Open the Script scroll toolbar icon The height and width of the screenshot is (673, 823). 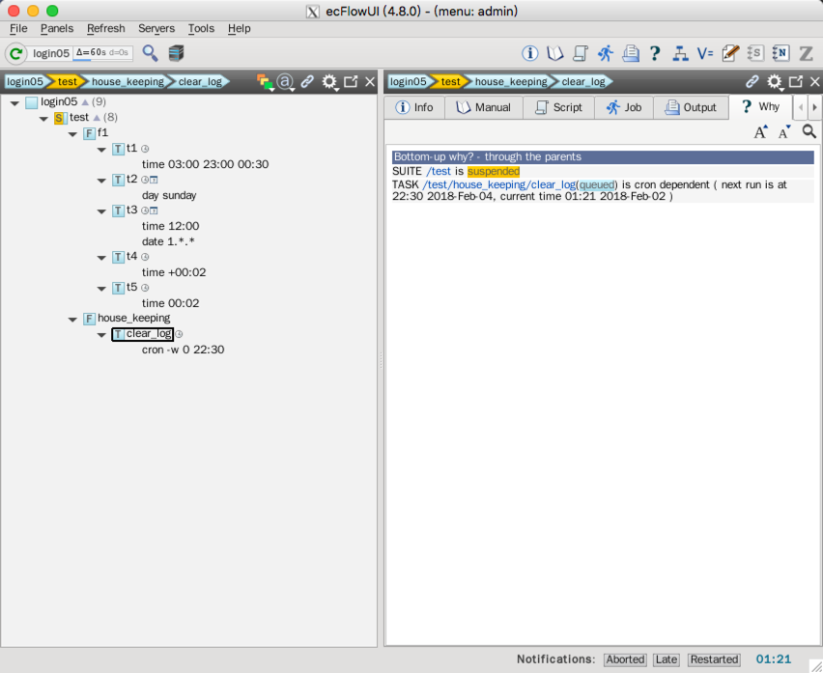point(580,53)
